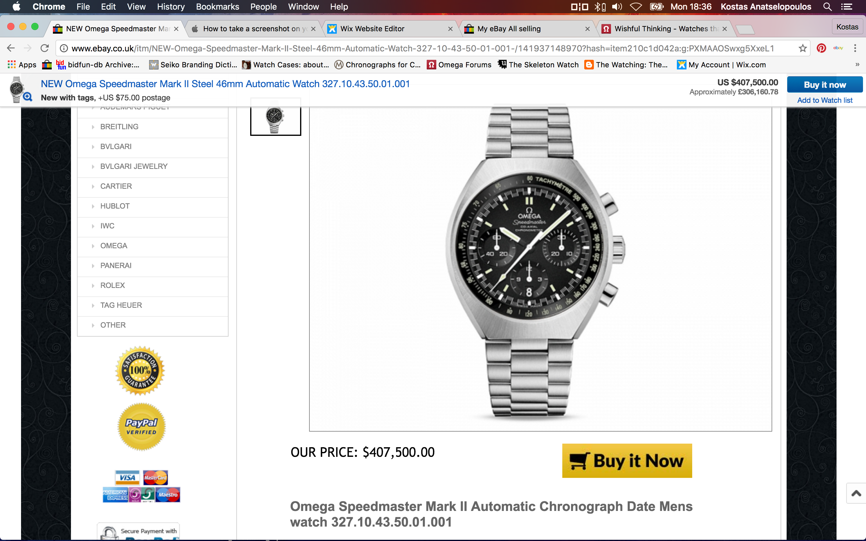Bookmark this page with the star icon
Image resolution: width=866 pixels, height=541 pixels.
point(803,48)
